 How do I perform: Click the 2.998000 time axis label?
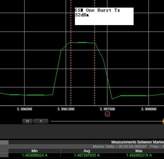tap(149, 109)
